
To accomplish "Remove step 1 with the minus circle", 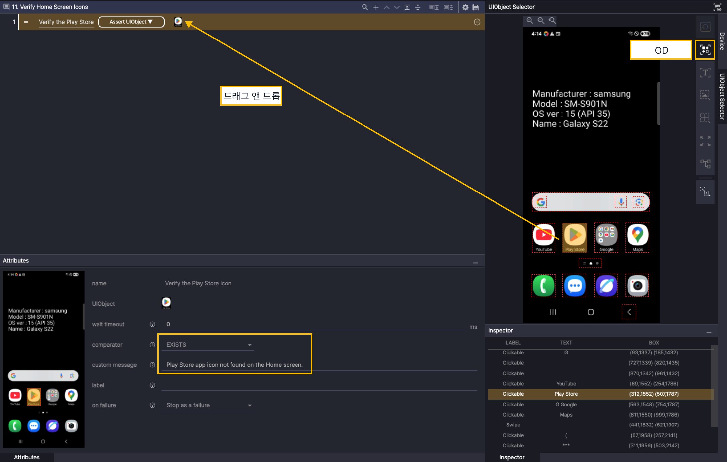I will [477, 22].
